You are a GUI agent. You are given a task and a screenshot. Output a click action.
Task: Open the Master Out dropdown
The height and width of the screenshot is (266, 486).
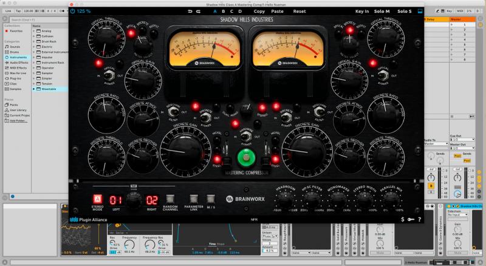(x=462, y=148)
